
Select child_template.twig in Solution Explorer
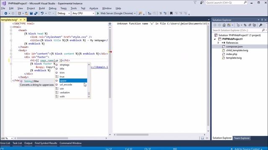(237, 50)
